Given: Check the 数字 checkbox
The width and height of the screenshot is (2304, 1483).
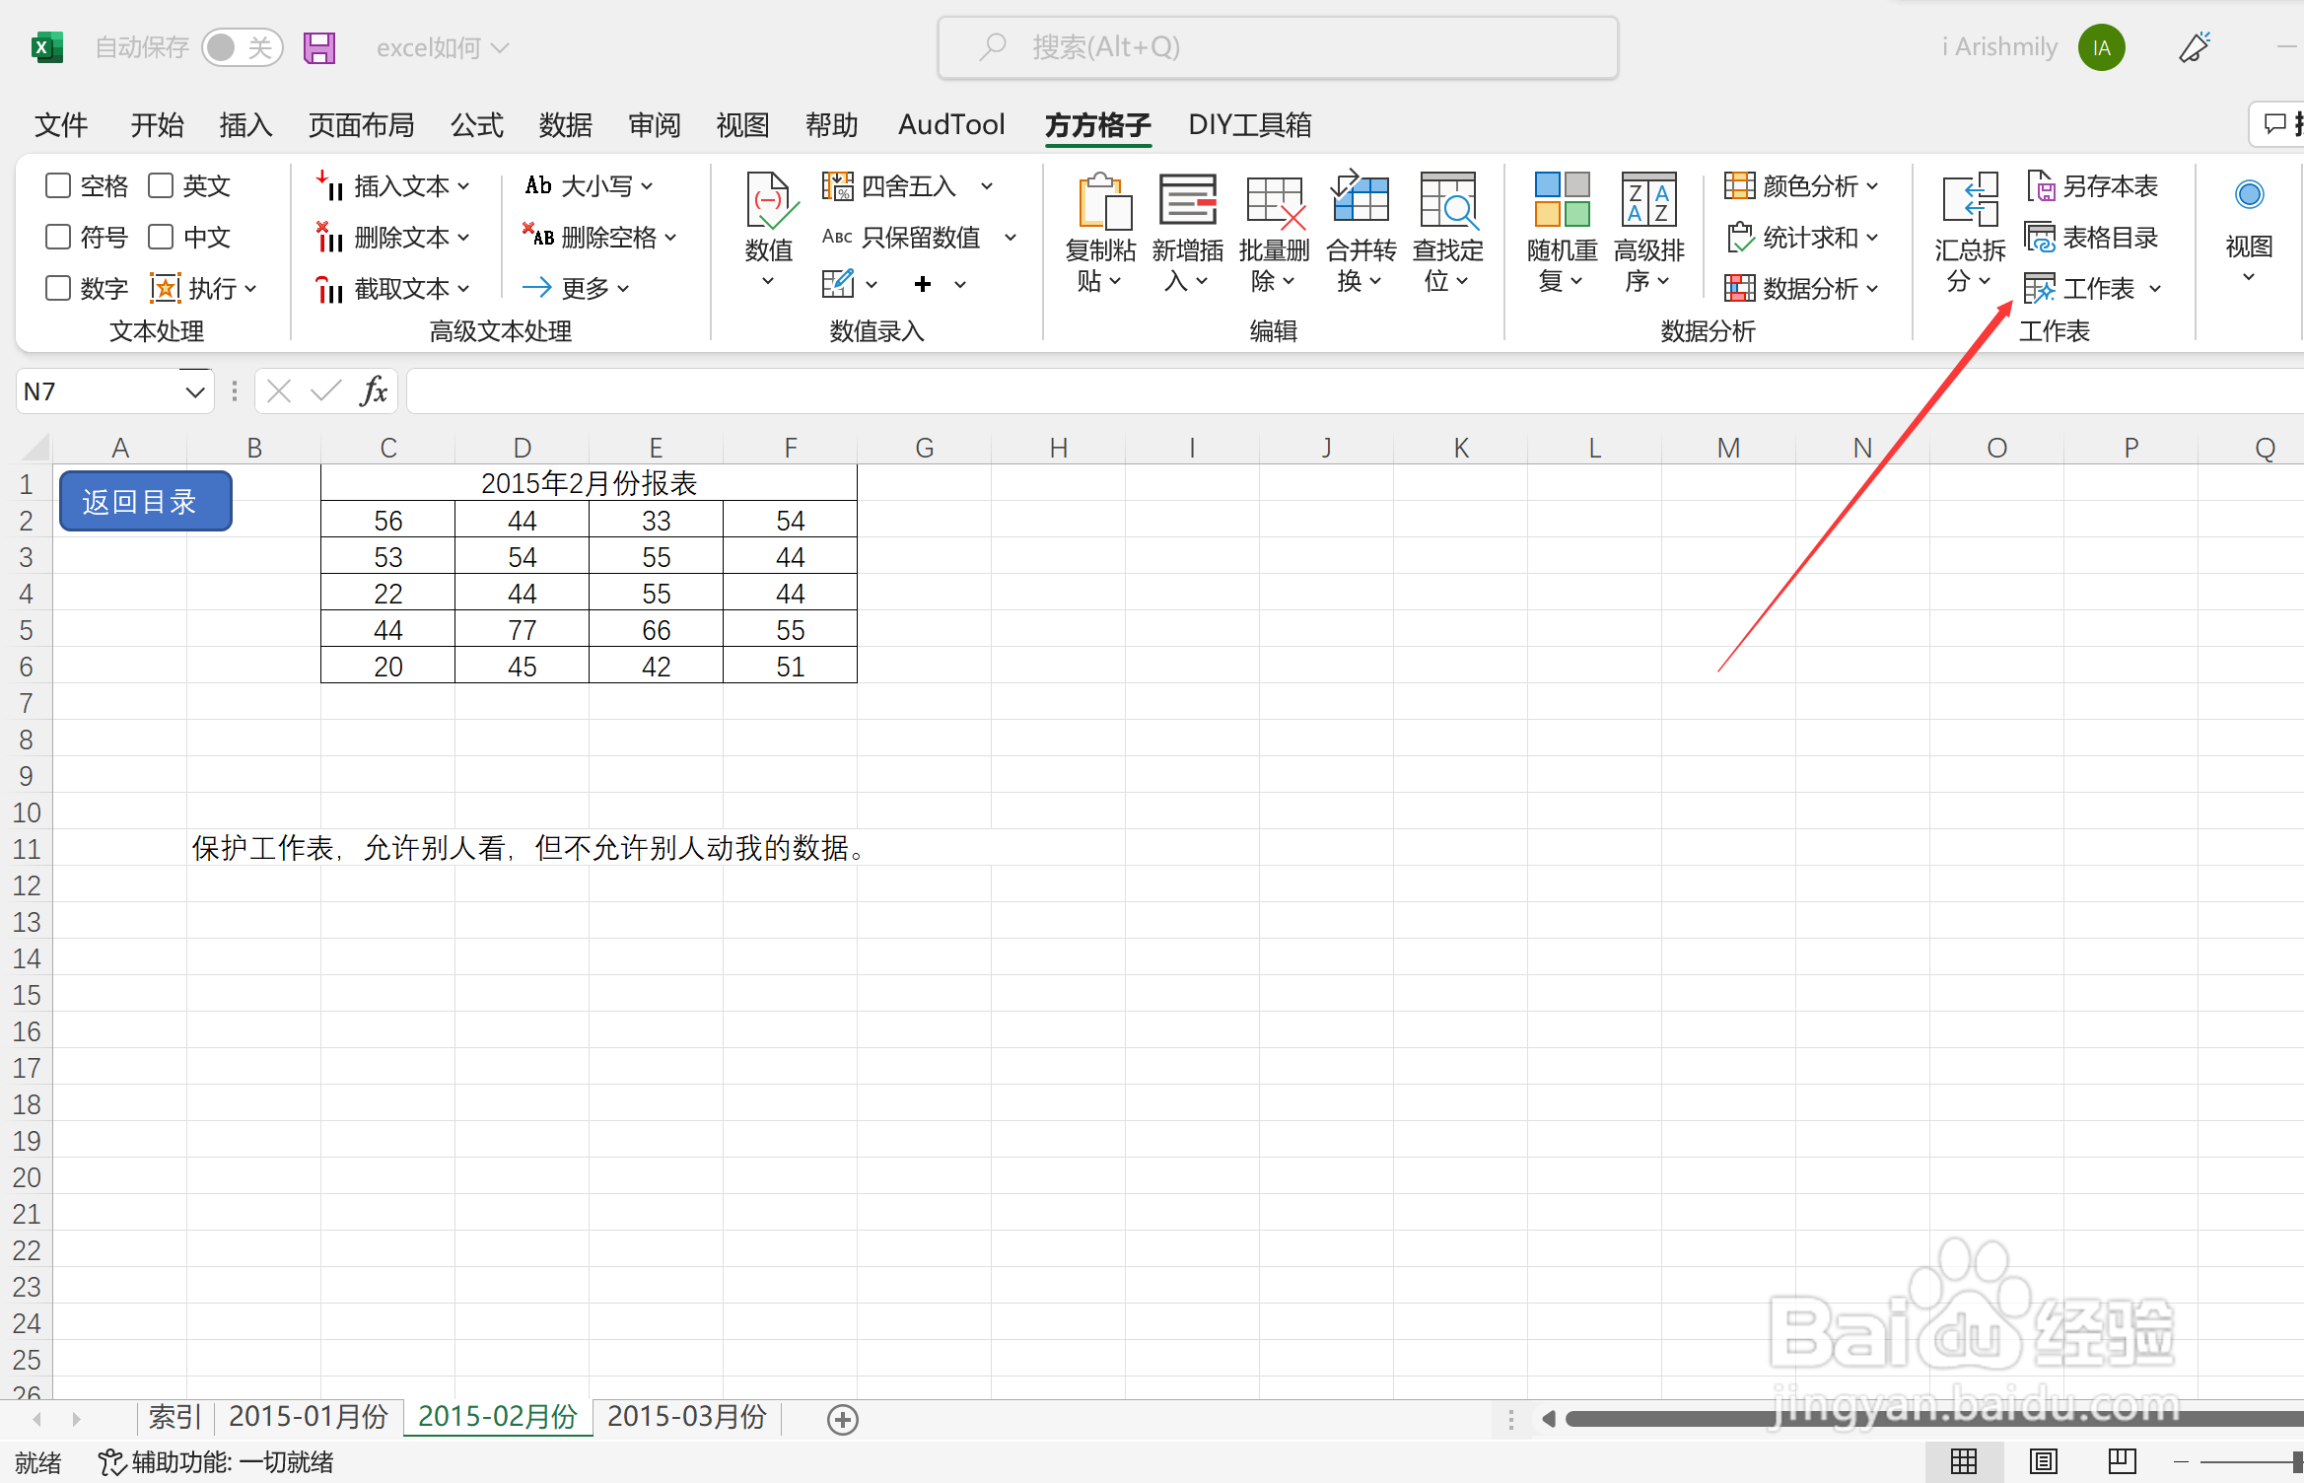Looking at the screenshot, I should 59,288.
